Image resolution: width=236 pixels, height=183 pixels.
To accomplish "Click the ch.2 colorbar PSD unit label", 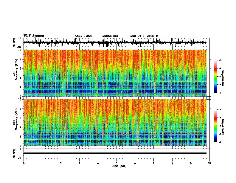I will 223,127.
